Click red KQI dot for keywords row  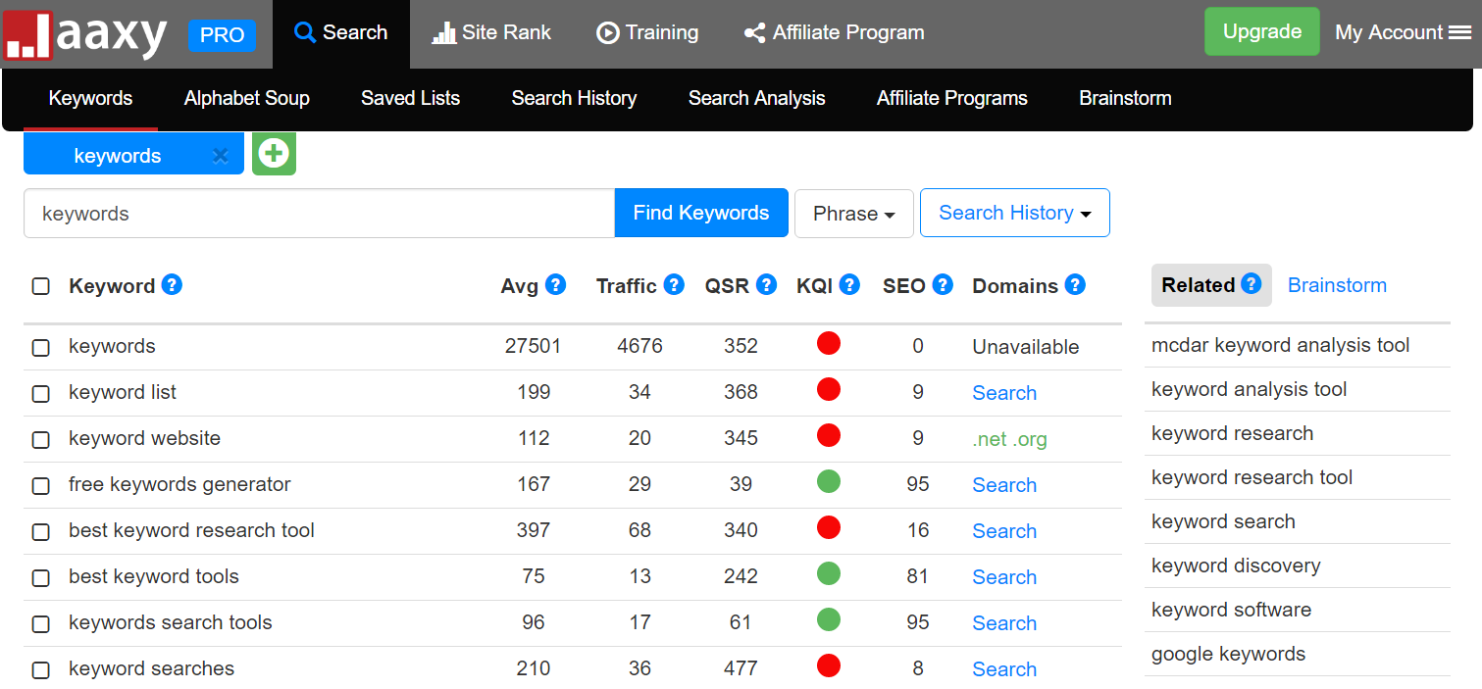[x=829, y=343]
